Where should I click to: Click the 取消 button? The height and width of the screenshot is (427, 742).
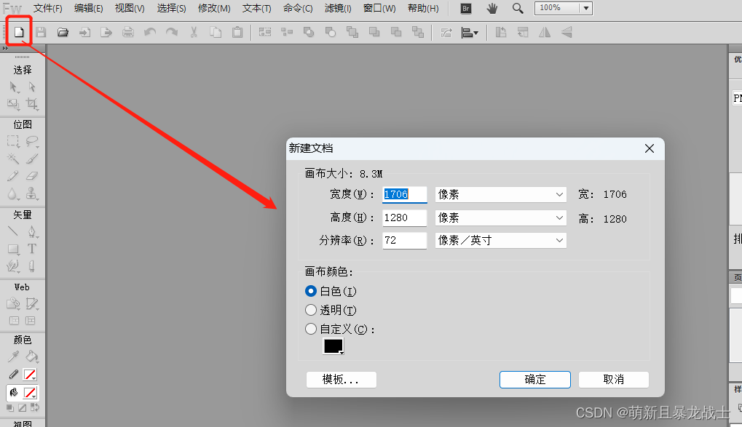click(x=614, y=379)
